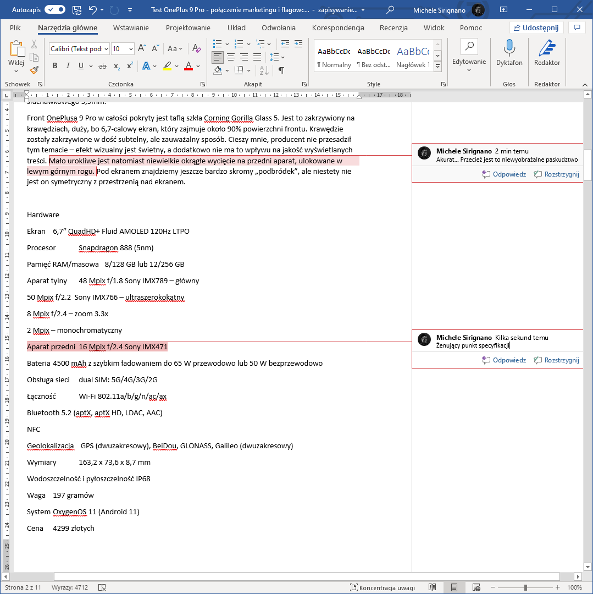Open line spacing options
This screenshot has width=593, height=594.
(x=277, y=57)
